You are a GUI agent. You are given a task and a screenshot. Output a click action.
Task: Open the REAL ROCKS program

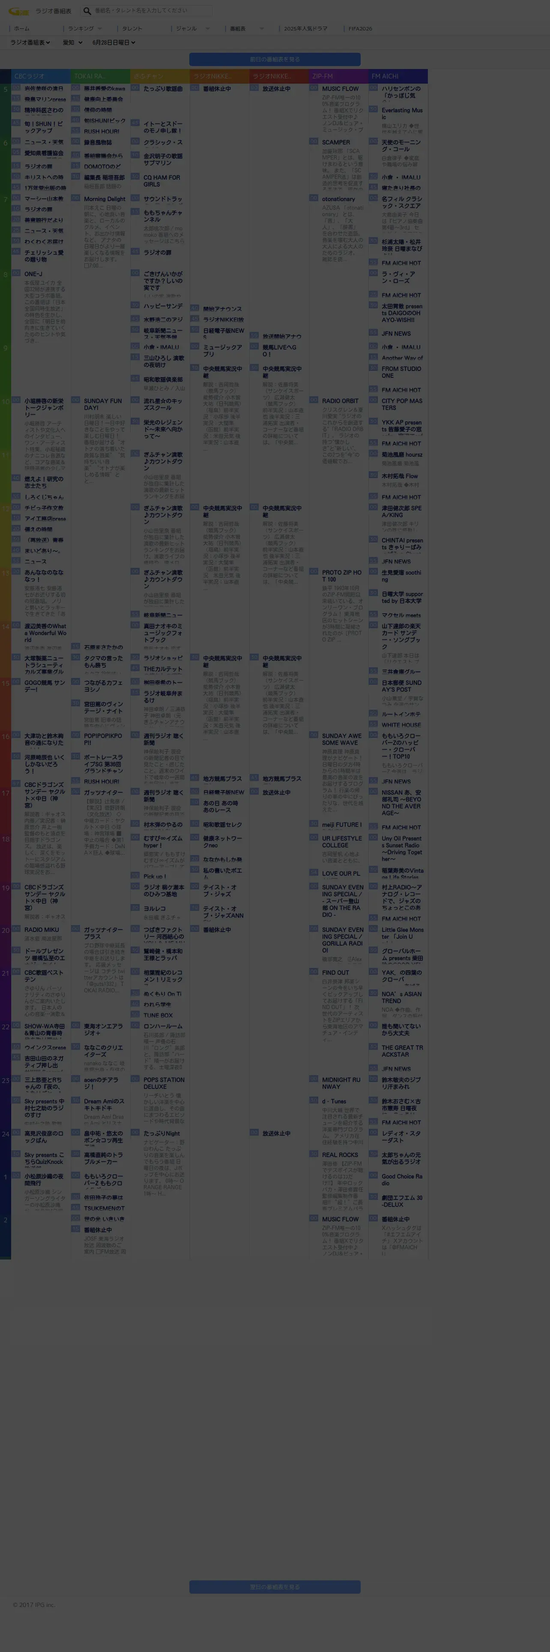339,1155
